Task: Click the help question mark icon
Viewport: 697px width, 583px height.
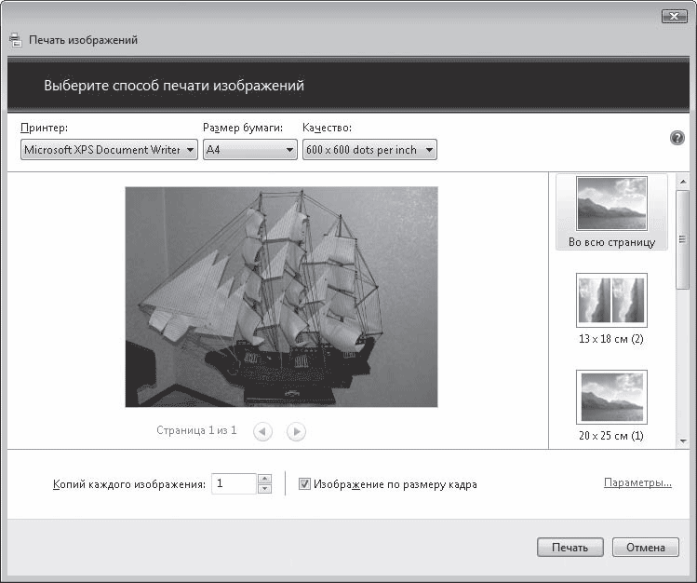Action: [x=677, y=138]
